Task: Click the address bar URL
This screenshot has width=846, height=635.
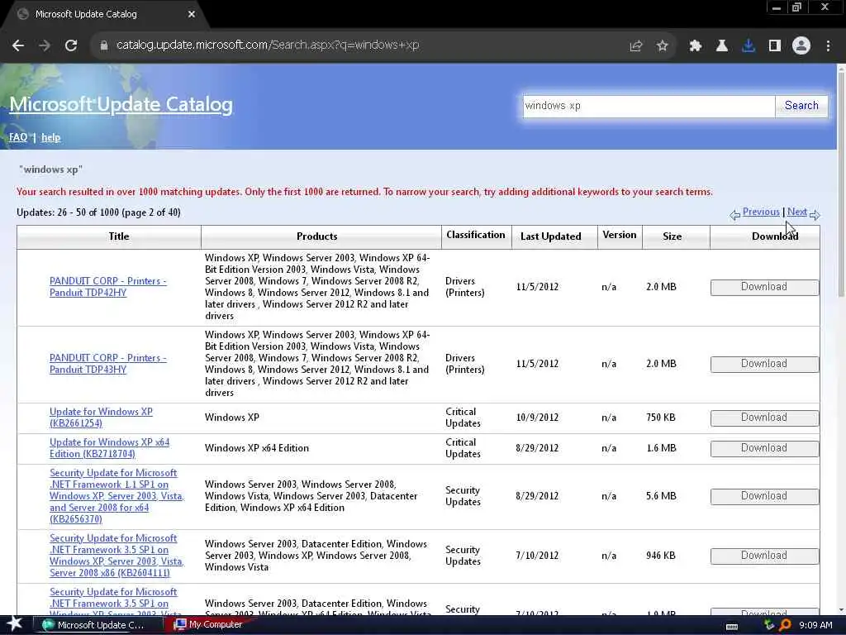Action: (268, 45)
